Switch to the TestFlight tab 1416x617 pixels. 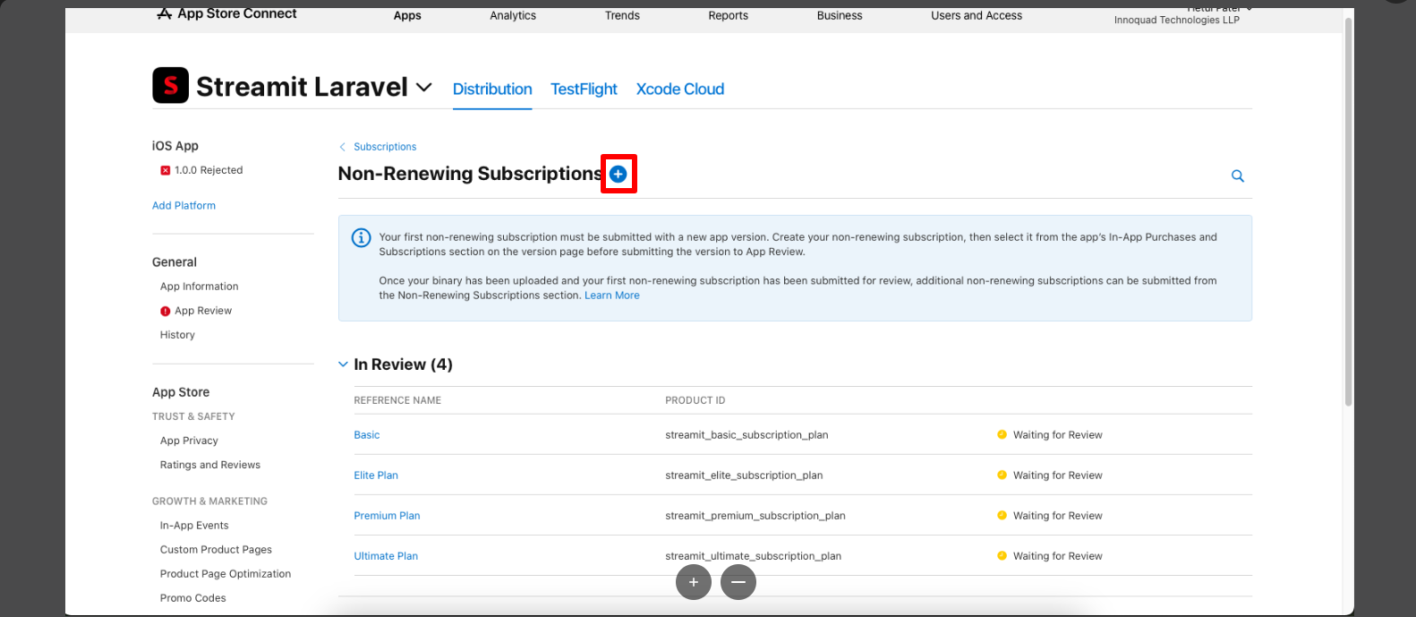(584, 89)
